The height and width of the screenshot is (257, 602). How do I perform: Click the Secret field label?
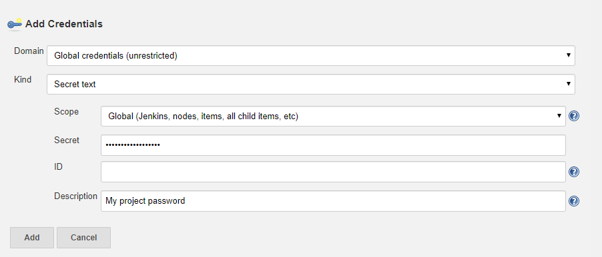pos(67,140)
